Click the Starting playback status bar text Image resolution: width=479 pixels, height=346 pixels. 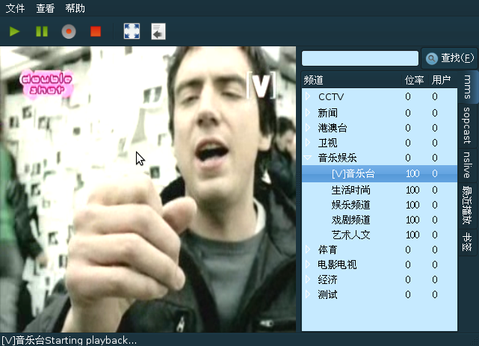pyautogui.click(x=90, y=340)
